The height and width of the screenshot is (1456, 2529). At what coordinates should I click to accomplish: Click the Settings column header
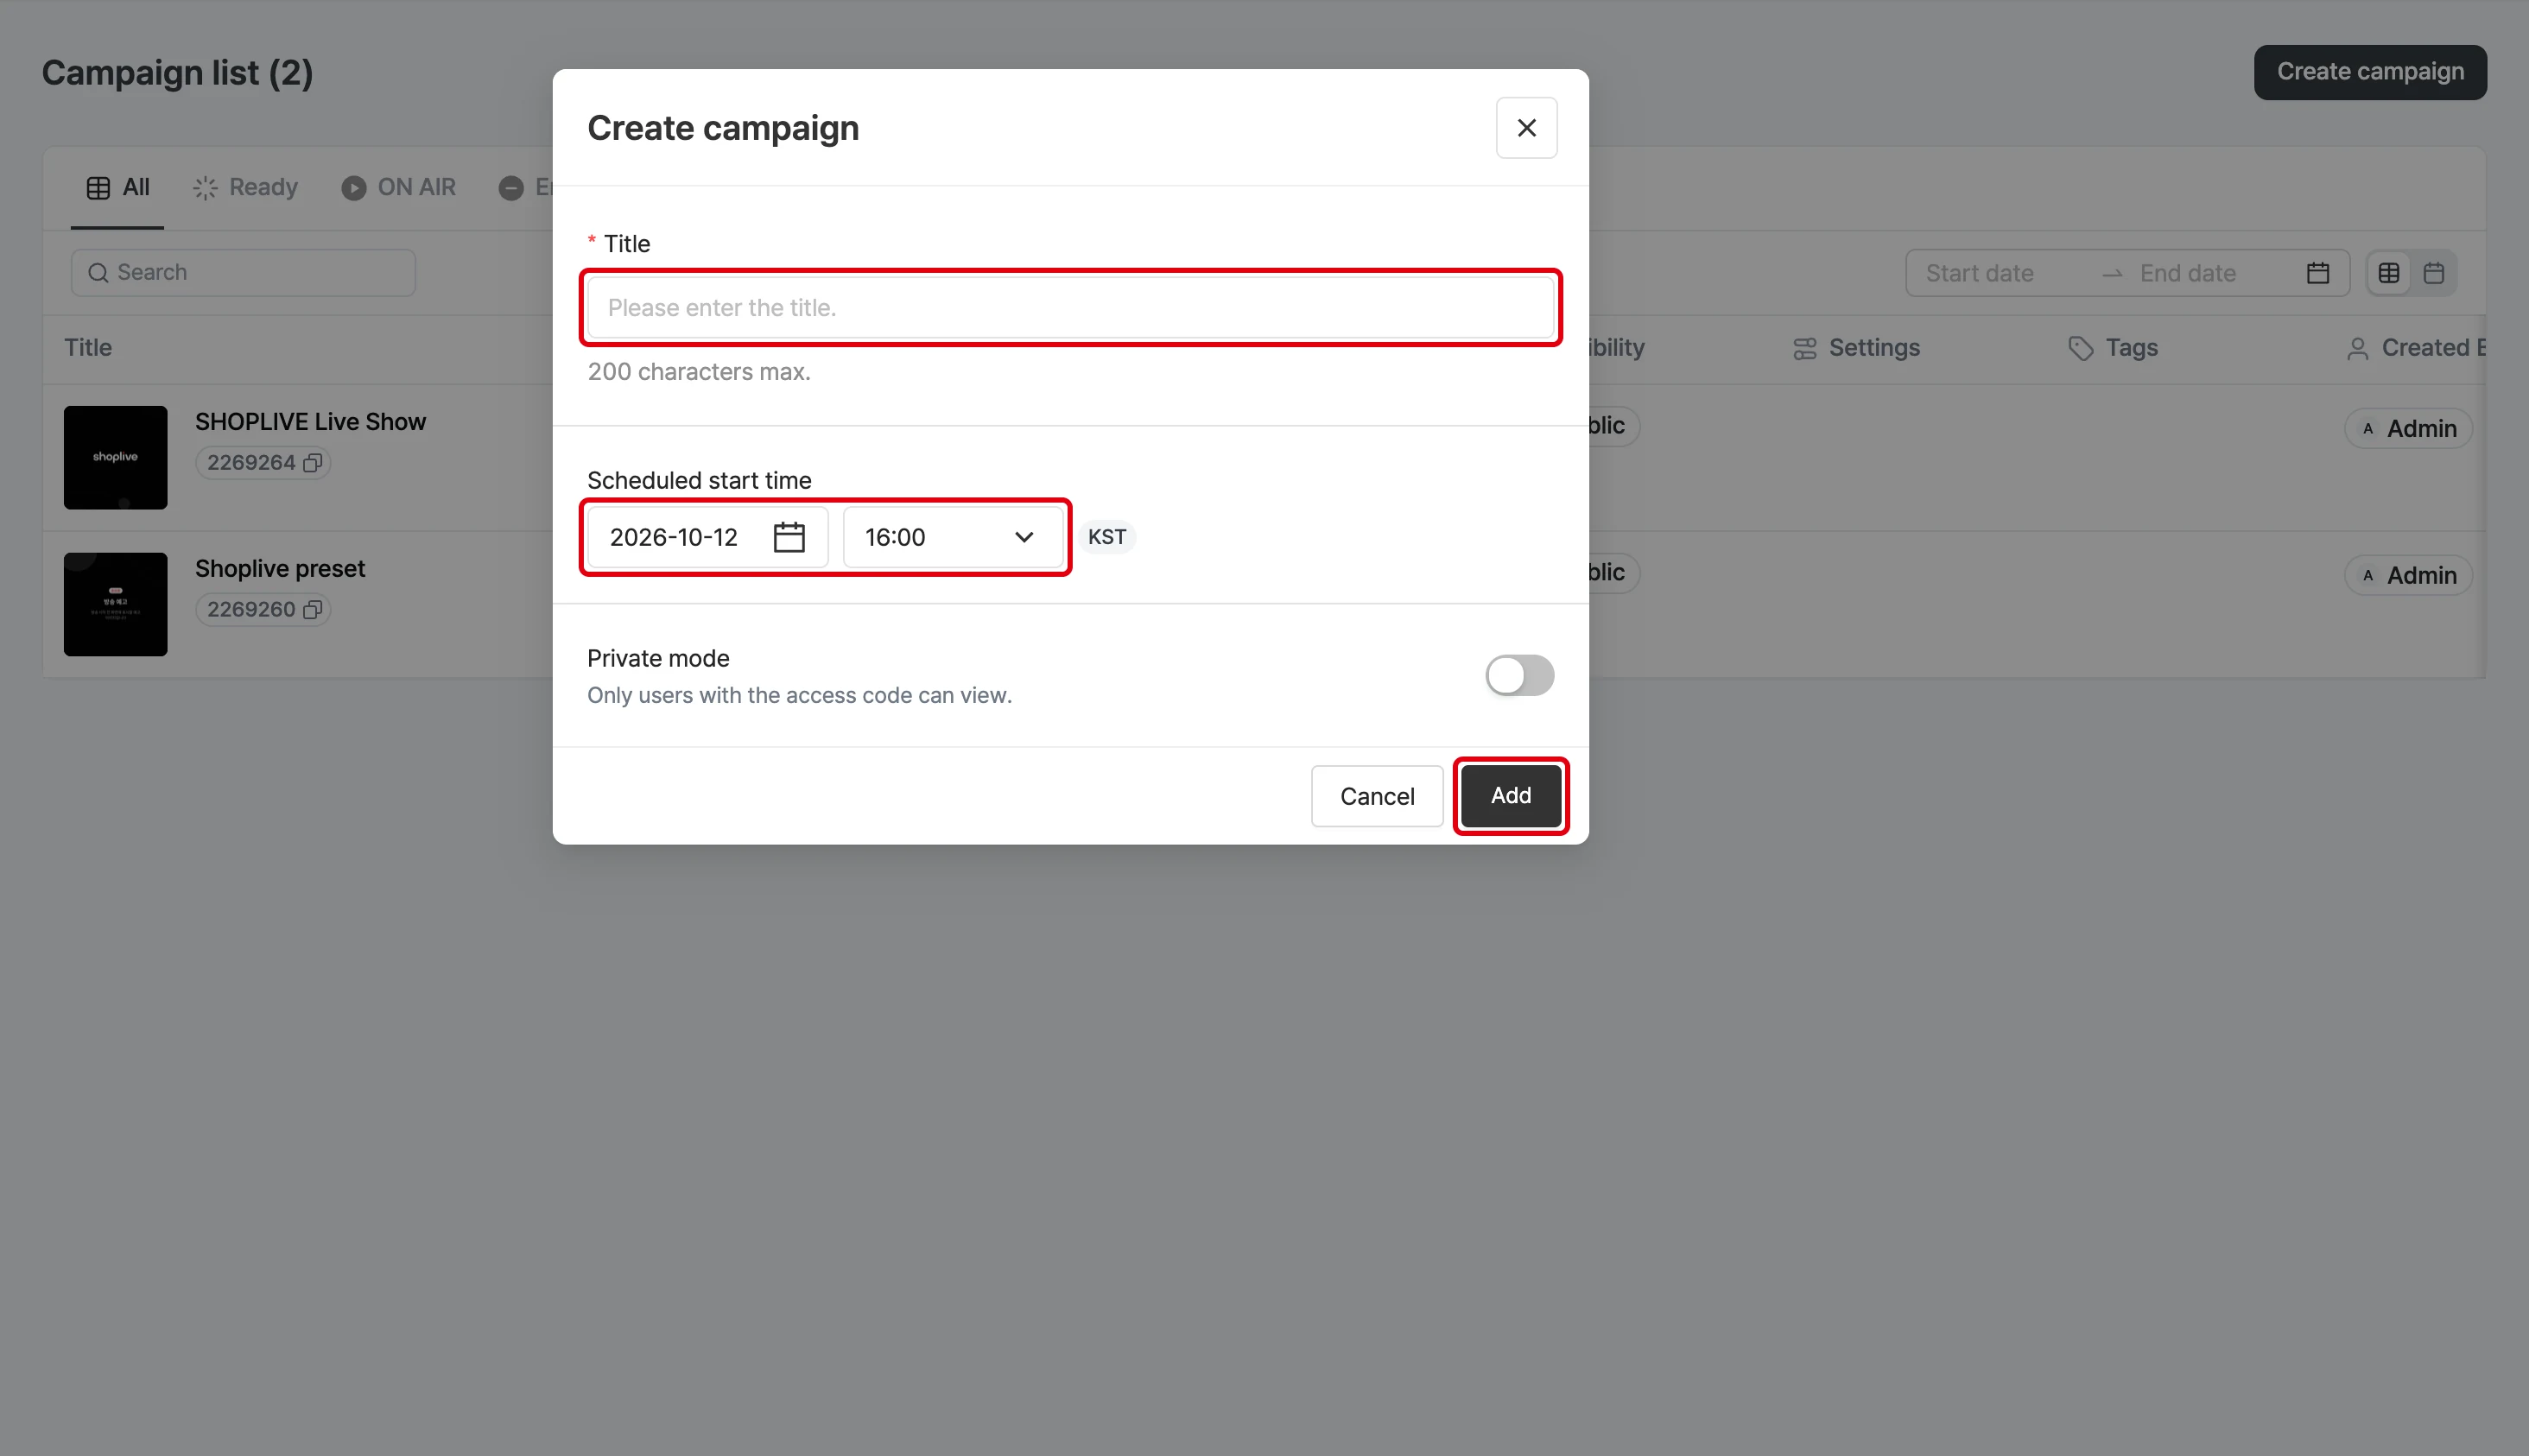tap(1857, 348)
